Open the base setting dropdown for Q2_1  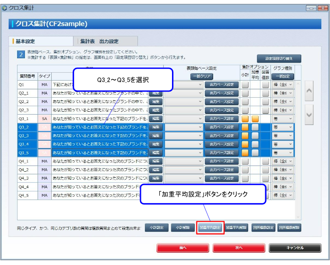(x=183, y=93)
